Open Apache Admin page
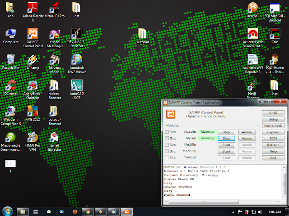Image resolution: width=289 pixels, height=216 pixels. [247, 132]
